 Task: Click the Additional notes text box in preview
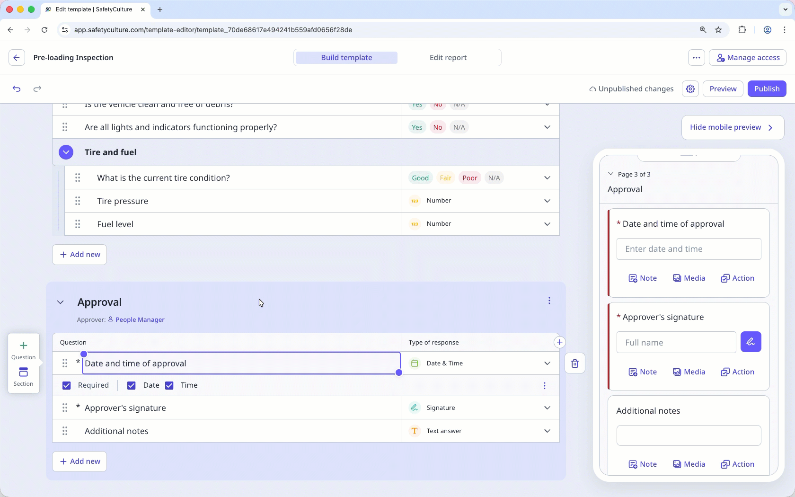pyautogui.click(x=689, y=435)
